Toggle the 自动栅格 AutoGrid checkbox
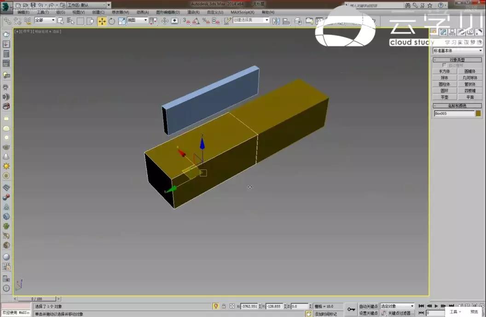The width and height of the screenshot is (486, 317). coord(444,65)
